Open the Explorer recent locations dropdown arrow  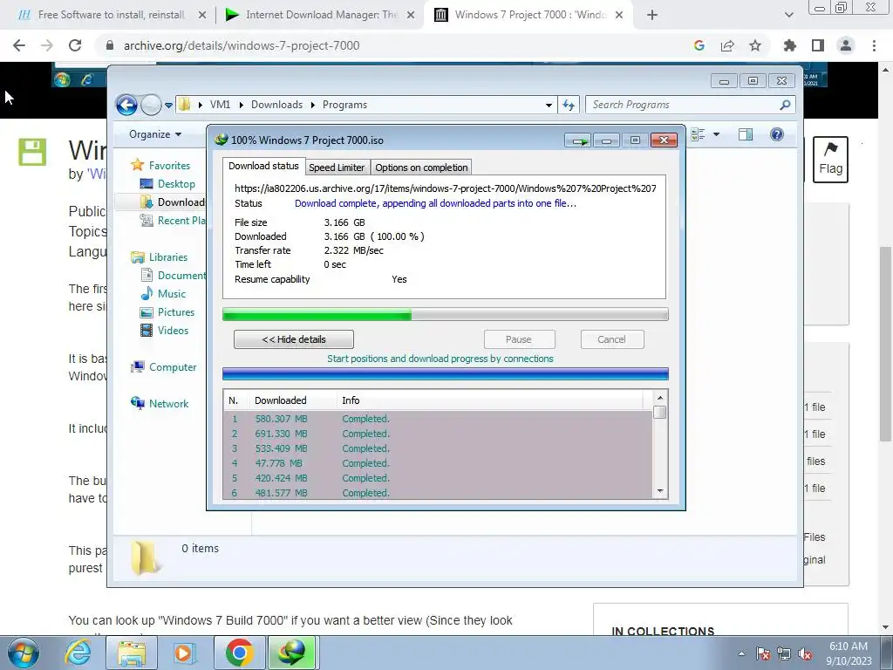pyautogui.click(x=168, y=106)
